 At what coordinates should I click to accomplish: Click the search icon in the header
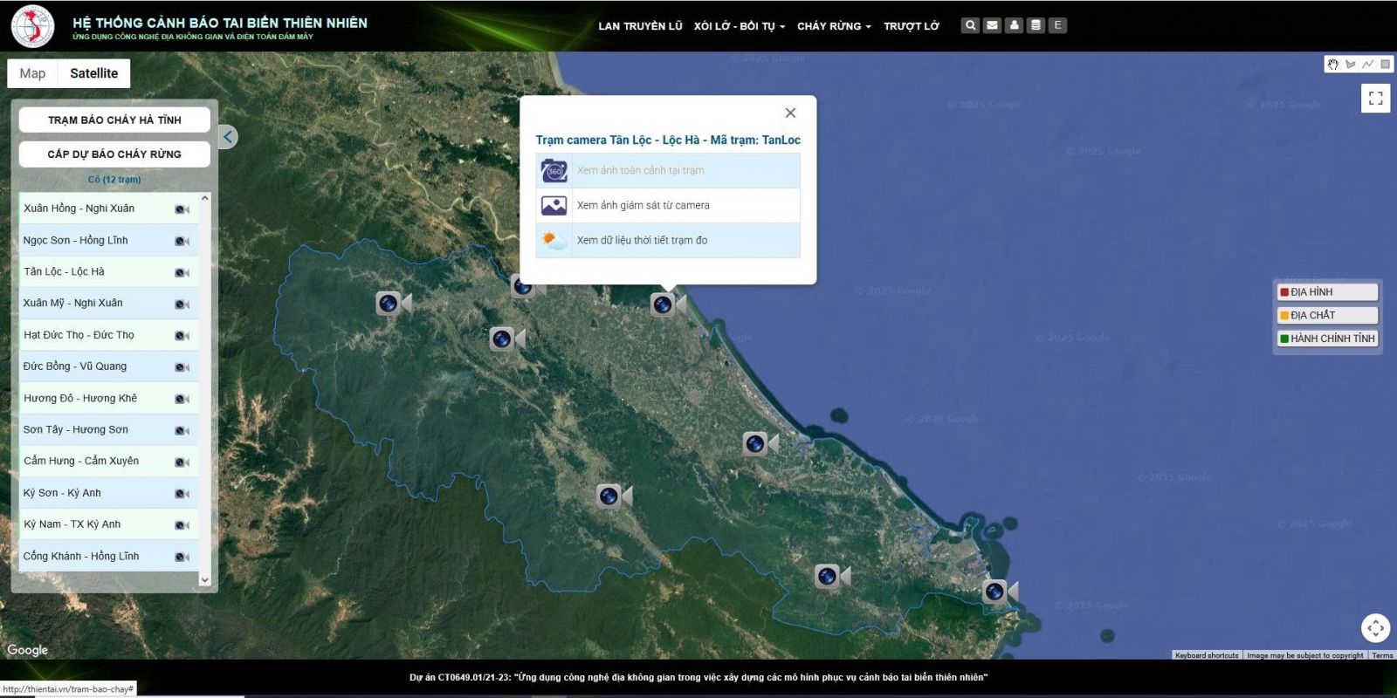tap(970, 25)
